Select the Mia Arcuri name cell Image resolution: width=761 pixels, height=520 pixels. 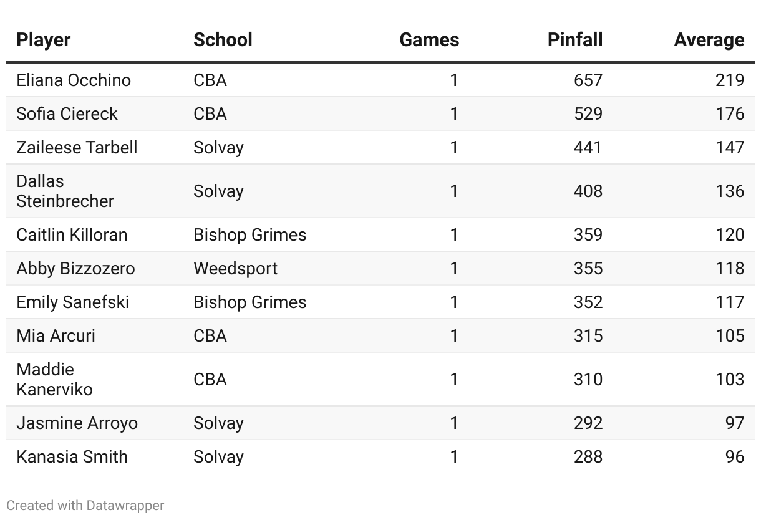point(56,336)
